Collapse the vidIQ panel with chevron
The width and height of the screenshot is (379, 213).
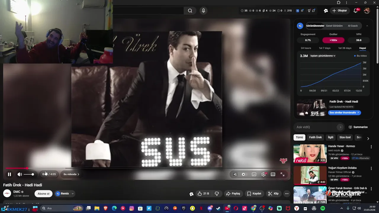point(367,26)
